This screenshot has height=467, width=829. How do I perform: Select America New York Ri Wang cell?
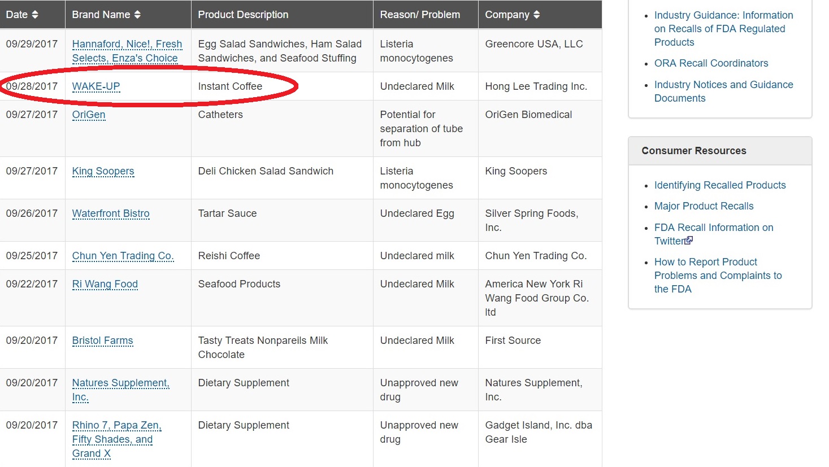(540, 298)
